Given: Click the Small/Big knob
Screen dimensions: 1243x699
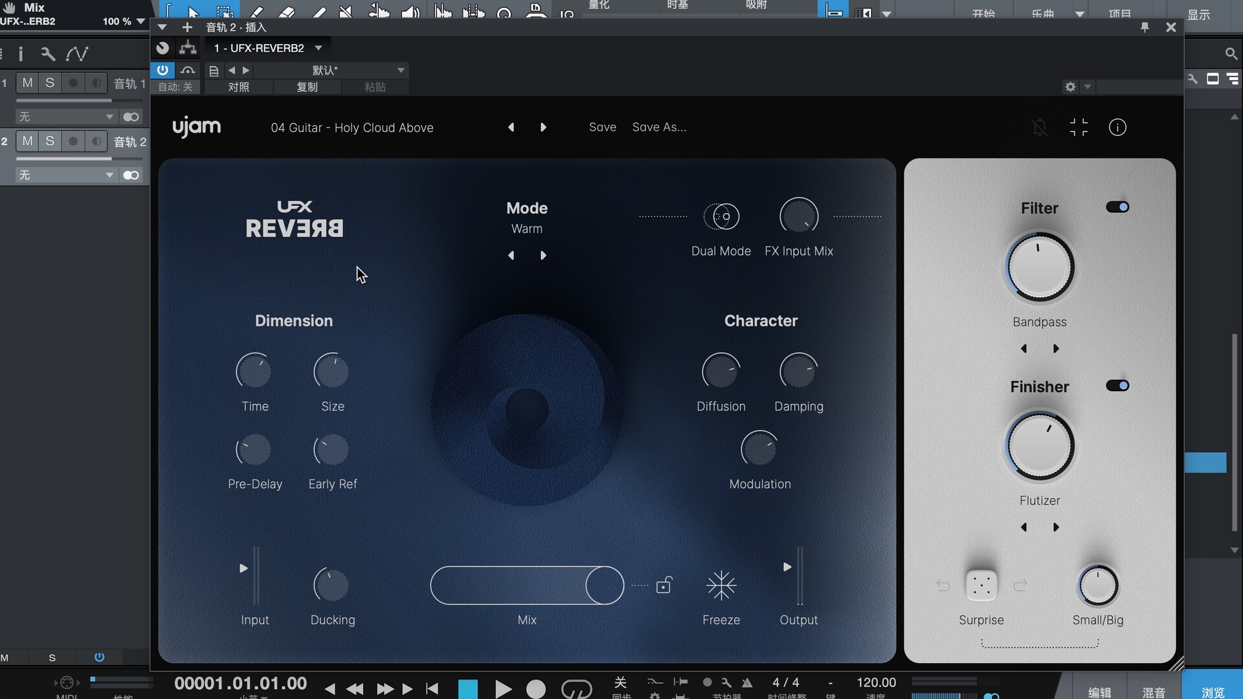Looking at the screenshot, I should point(1098,586).
